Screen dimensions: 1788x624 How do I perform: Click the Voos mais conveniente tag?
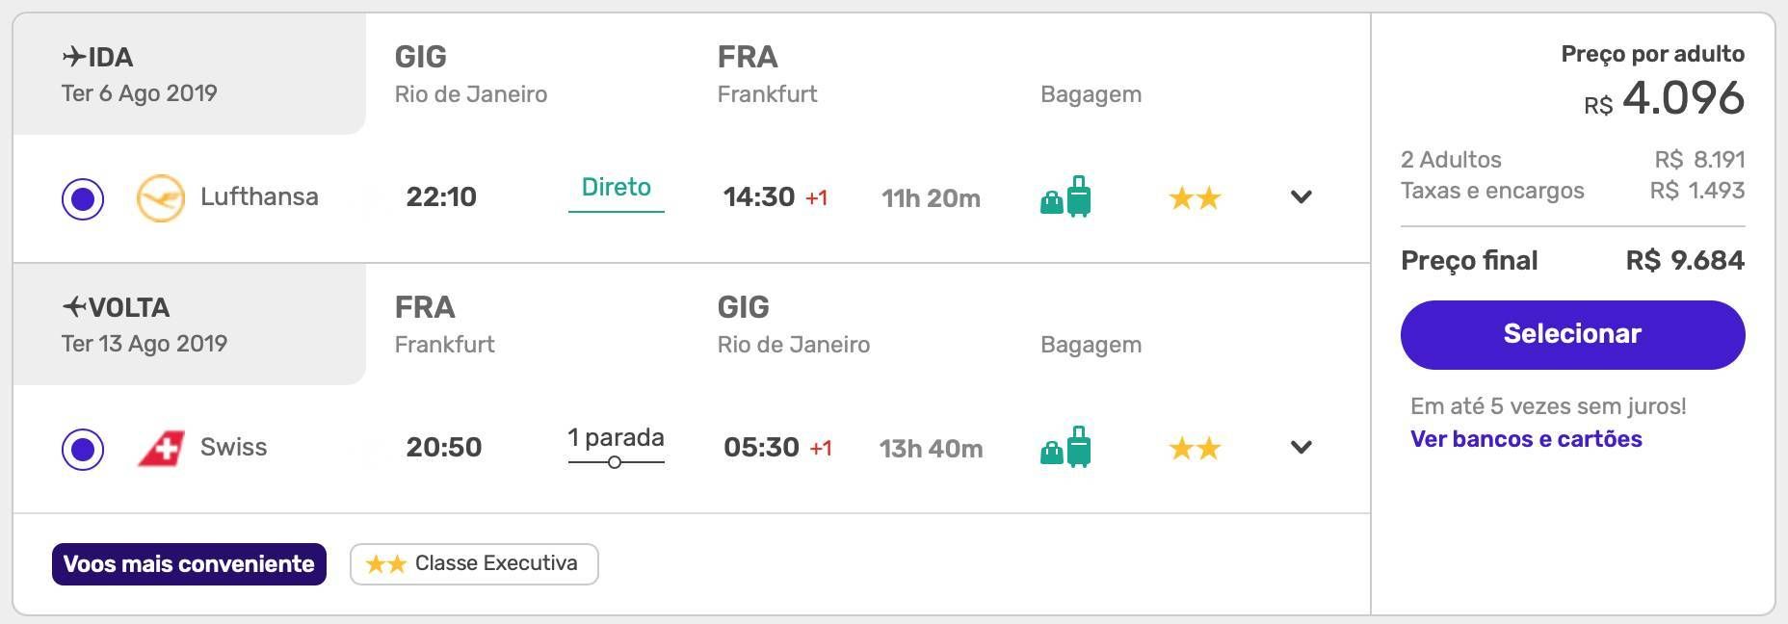(x=189, y=564)
